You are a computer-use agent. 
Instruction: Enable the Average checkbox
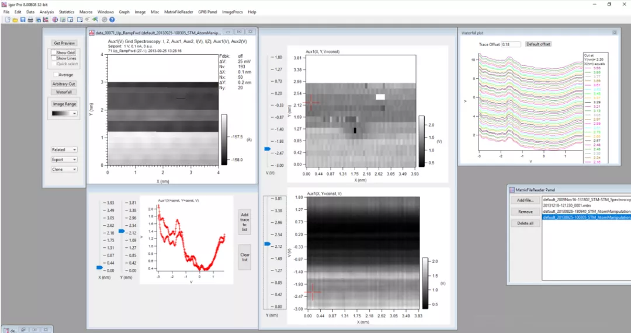tap(56, 75)
